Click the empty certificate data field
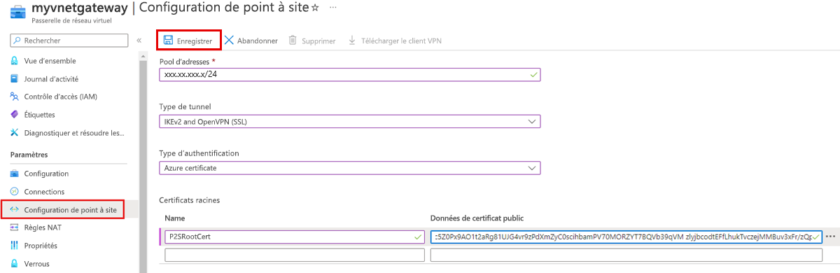Screen dimensions: 840x273 pyautogui.click(x=626, y=255)
